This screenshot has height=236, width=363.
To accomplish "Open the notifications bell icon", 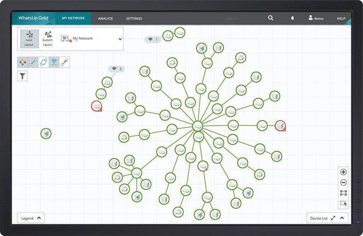I will tap(293, 18).
